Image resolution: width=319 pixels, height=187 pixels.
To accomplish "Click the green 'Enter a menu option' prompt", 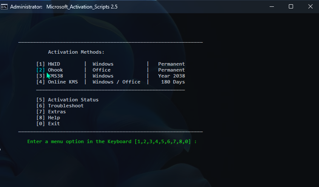I will click(x=112, y=141).
